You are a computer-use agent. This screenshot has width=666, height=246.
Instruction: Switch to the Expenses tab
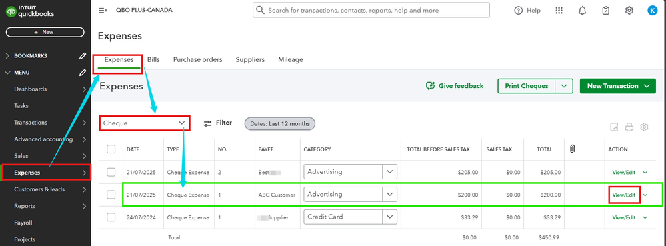pyautogui.click(x=119, y=59)
